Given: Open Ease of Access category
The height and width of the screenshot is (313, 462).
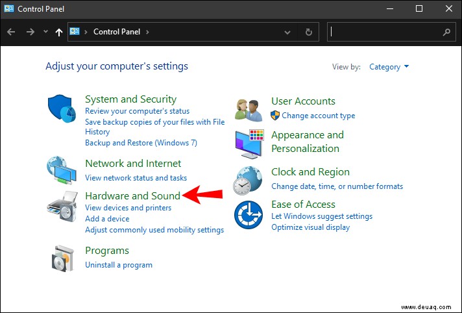Looking at the screenshot, I should point(303,205).
